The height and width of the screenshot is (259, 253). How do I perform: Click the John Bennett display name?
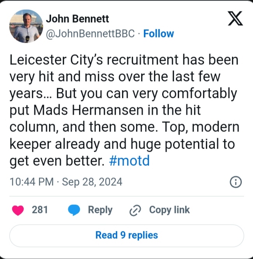78,18
